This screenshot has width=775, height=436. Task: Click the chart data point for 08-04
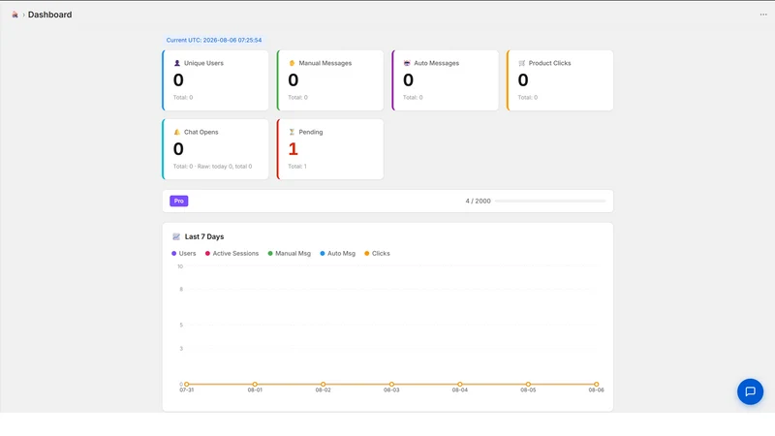(x=459, y=384)
